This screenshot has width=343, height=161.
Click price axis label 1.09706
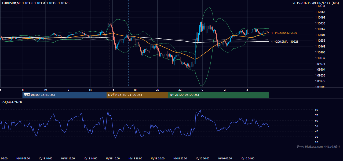320,87
